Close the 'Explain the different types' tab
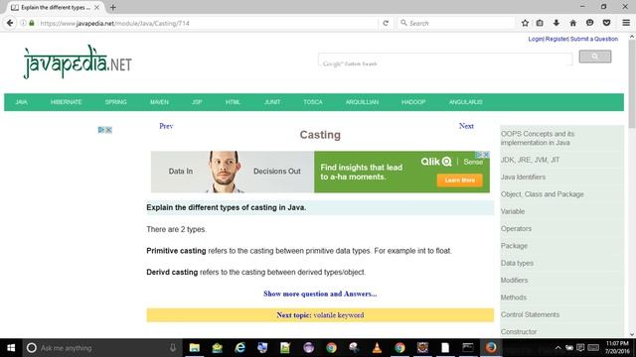Viewport: 636px width, 357px height. click(x=96, y=7)
